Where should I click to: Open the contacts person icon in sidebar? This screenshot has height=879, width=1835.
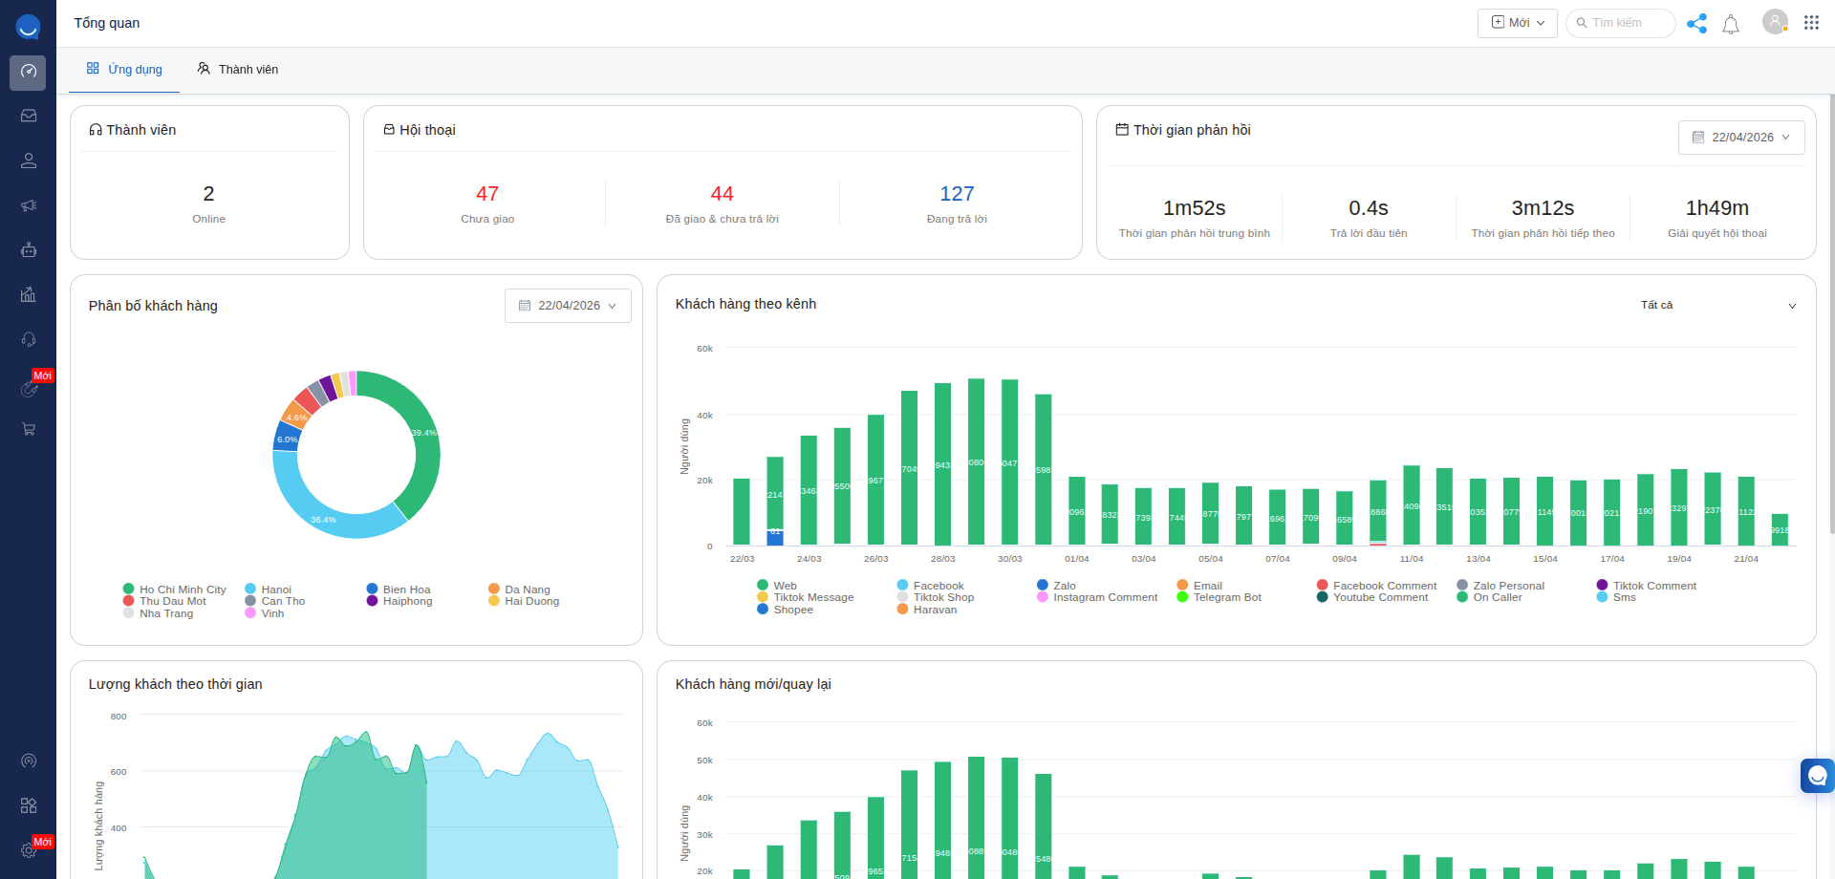pos(29,161)
